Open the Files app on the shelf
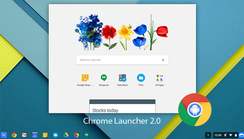This screenshot has height=139, width=244. tap(55, 135)
